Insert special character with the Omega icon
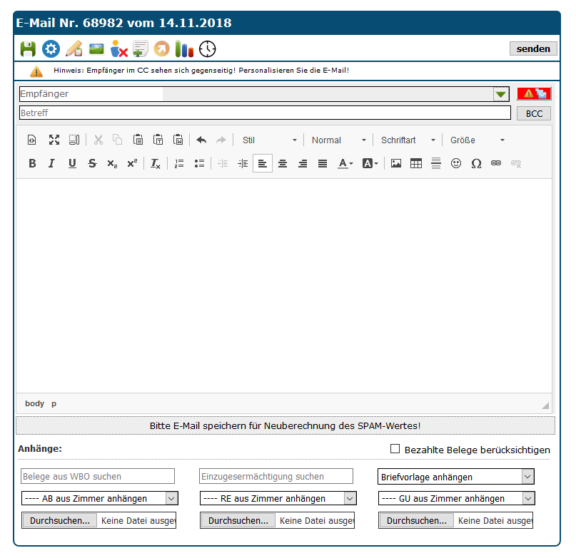This screenshot has height=558, width=576. pos(476,163)
